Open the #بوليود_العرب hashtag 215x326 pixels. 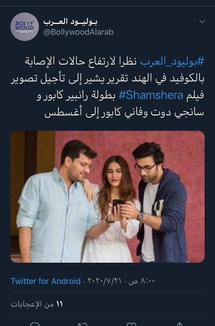pyautogui.click(x=172, y=62)
